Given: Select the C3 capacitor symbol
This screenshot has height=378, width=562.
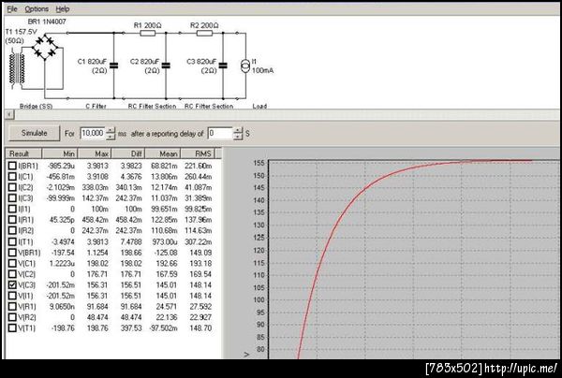Looking at the screenshot, I should (x=223, y=65).
